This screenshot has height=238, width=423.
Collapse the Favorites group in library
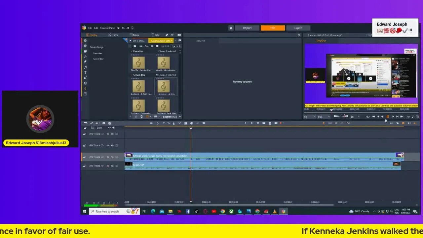132,51
